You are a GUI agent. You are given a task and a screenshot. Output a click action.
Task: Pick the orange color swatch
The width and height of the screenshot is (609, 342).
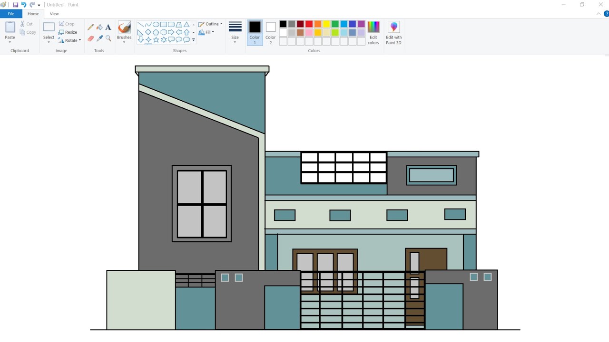click(x=318, y=24)
